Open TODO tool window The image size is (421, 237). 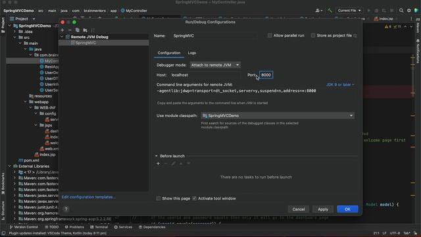click(x=51, y=227)
